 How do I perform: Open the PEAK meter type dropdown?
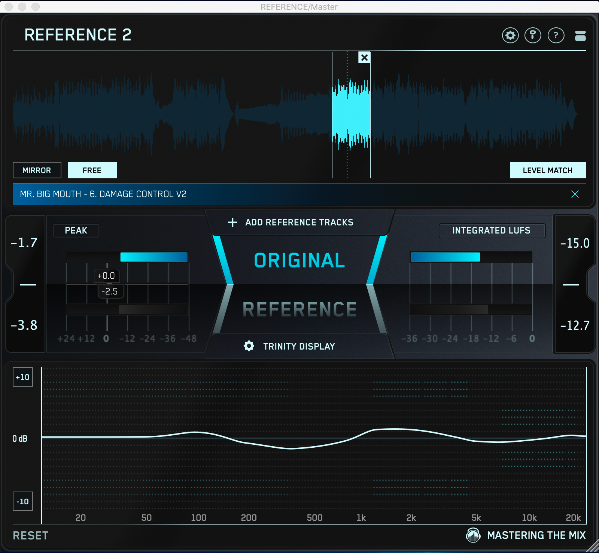pos(76,230)
